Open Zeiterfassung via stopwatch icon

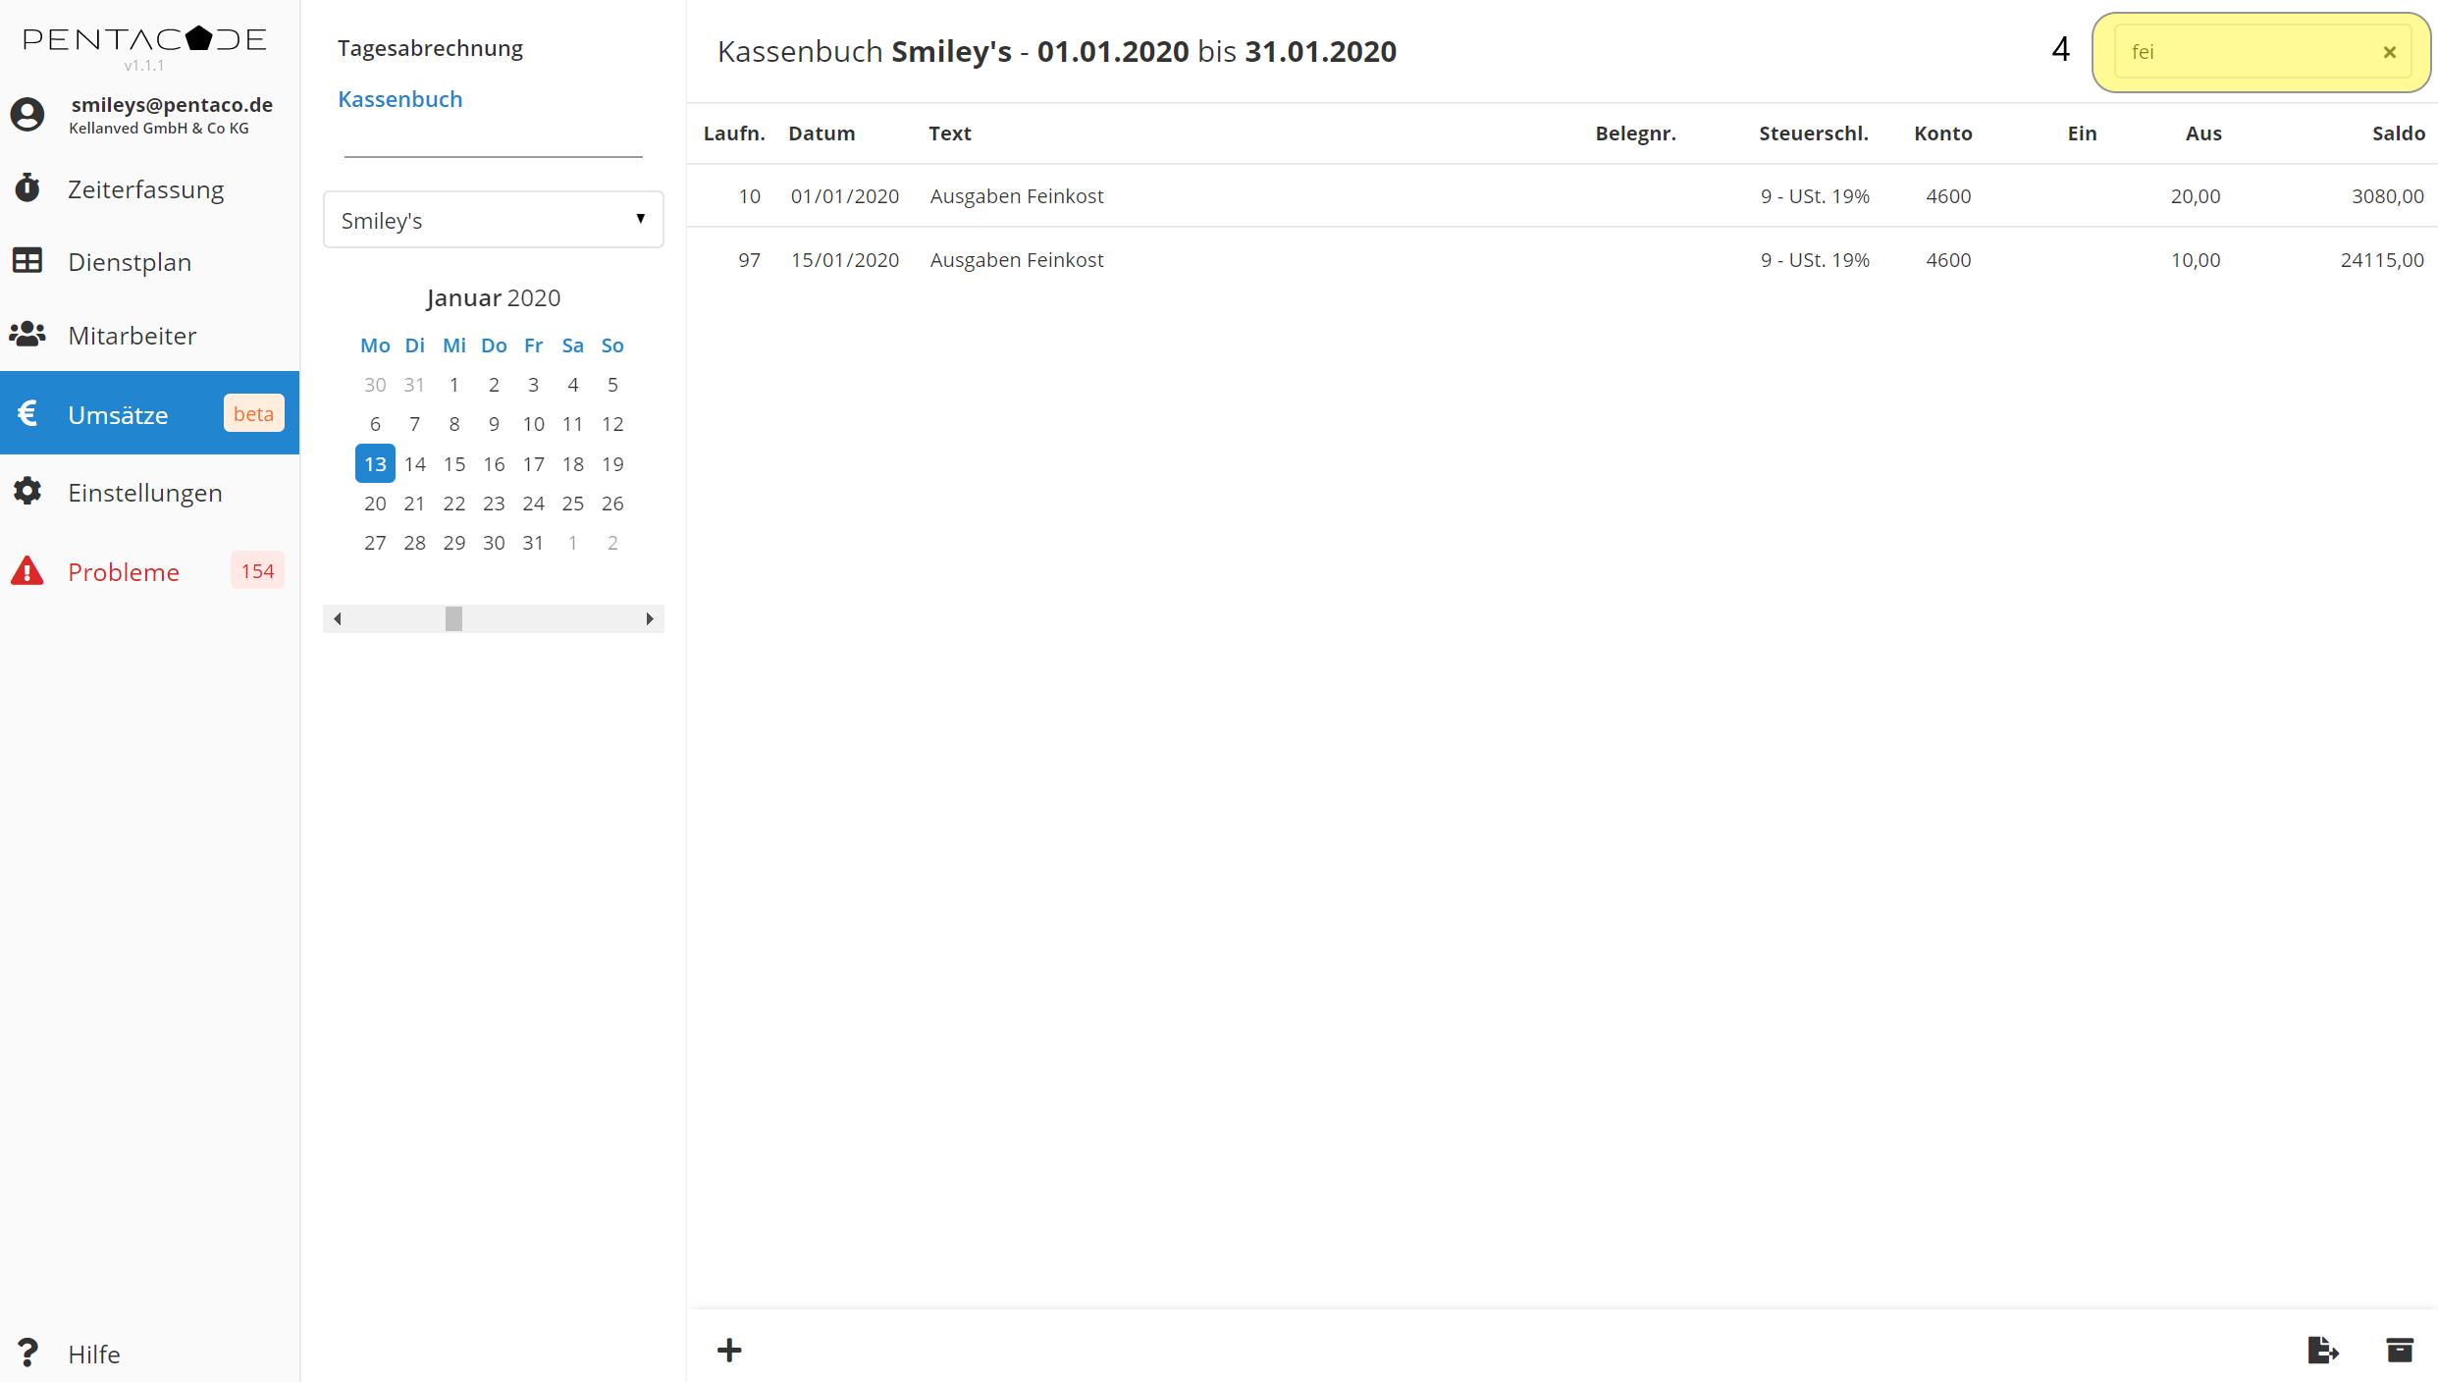point(27,188)
